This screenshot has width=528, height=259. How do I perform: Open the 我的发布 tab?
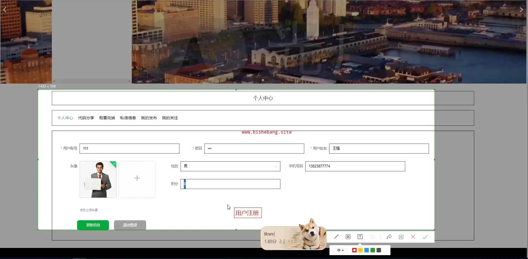coord(149,118)
